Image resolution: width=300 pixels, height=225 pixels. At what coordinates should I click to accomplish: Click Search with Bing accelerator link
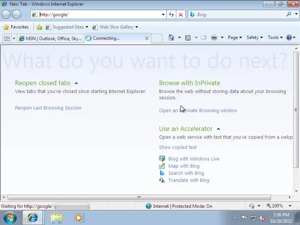pos(186,173)
